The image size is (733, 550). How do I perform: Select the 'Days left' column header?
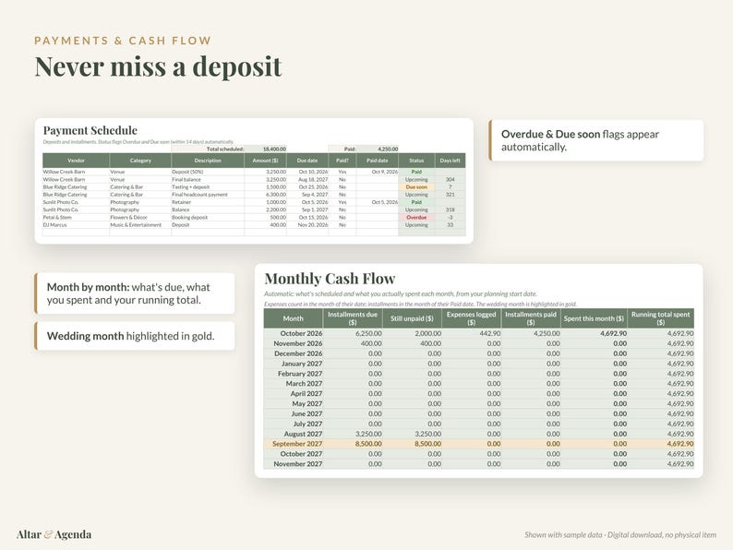pyautogui.click(x=451, y=161)
